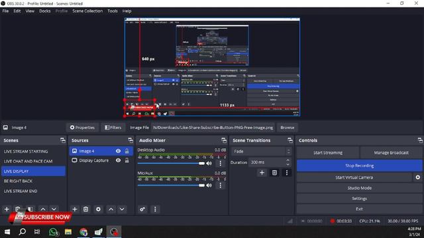
Task: Add a new scene with plus icon
Action: 7,209
